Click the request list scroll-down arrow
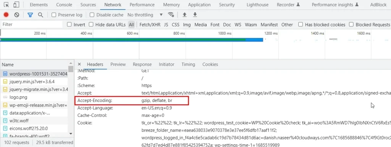The width and height of the screenshot is (391, 147). [71, 134]
